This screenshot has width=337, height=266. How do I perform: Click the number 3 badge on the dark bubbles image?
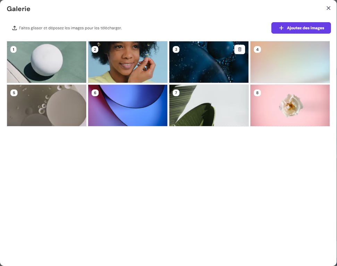click(176, 49)
